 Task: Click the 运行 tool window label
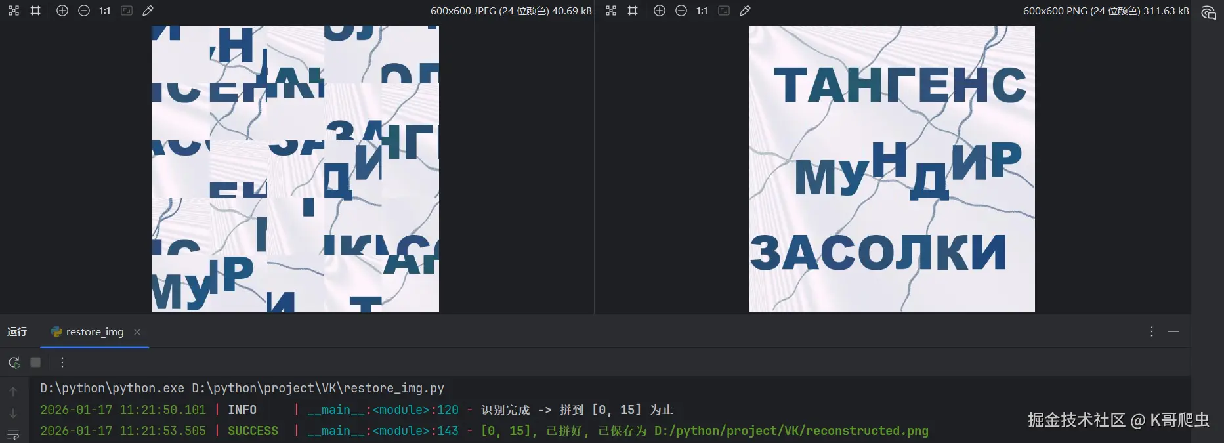coord(17,332)
